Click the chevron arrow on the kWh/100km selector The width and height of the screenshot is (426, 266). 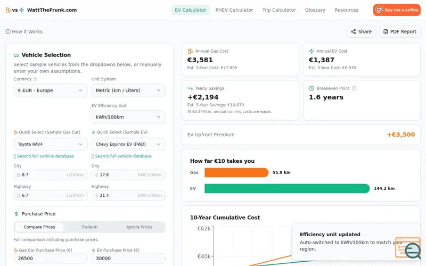pyautogui.click(x=158, y=117)
